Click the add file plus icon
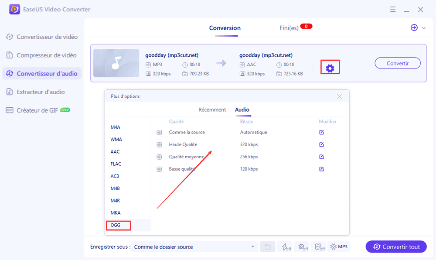The image size is (436, 260). [414, 27]
